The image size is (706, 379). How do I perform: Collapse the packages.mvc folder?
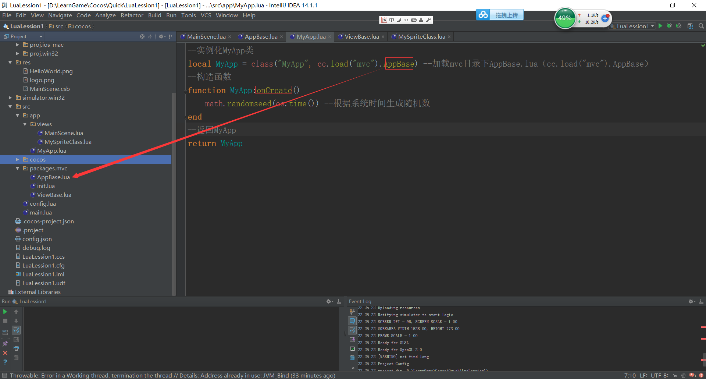tap(17, 168)
